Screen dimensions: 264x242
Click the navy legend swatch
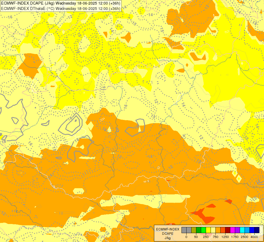257,230
